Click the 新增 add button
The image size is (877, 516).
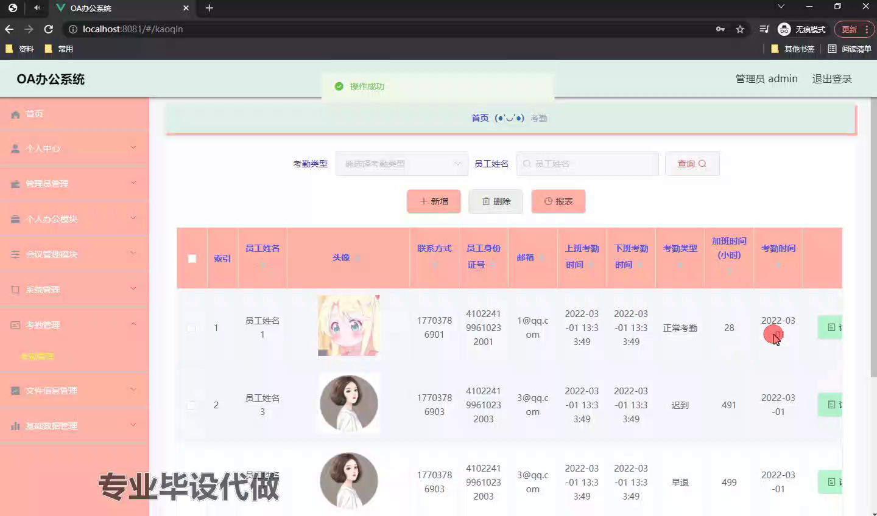(x=434, y=201)
